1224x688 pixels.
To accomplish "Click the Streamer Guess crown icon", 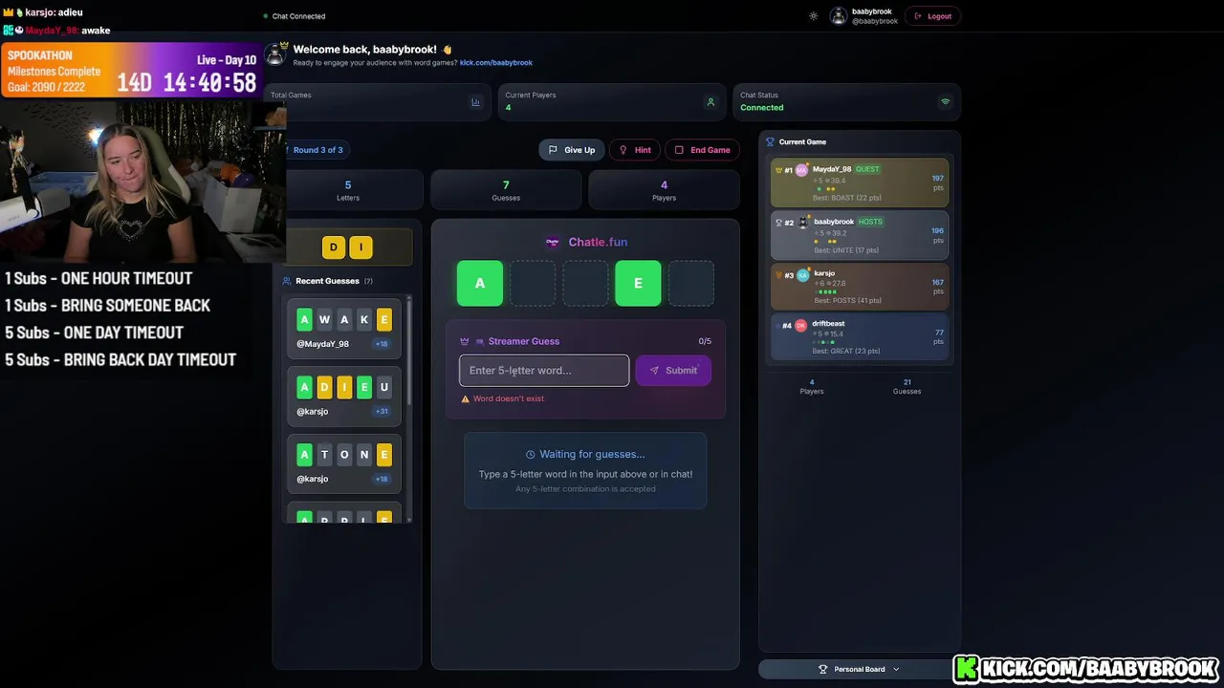I will coord(465,341).
